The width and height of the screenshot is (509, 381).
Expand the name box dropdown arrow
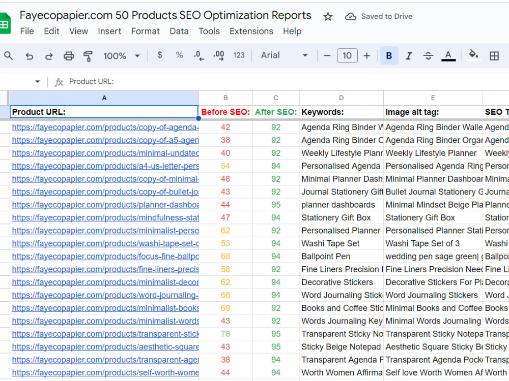pos(37,82)
